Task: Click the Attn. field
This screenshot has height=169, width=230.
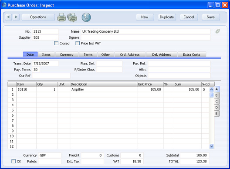Action: (x=179, y=70)
